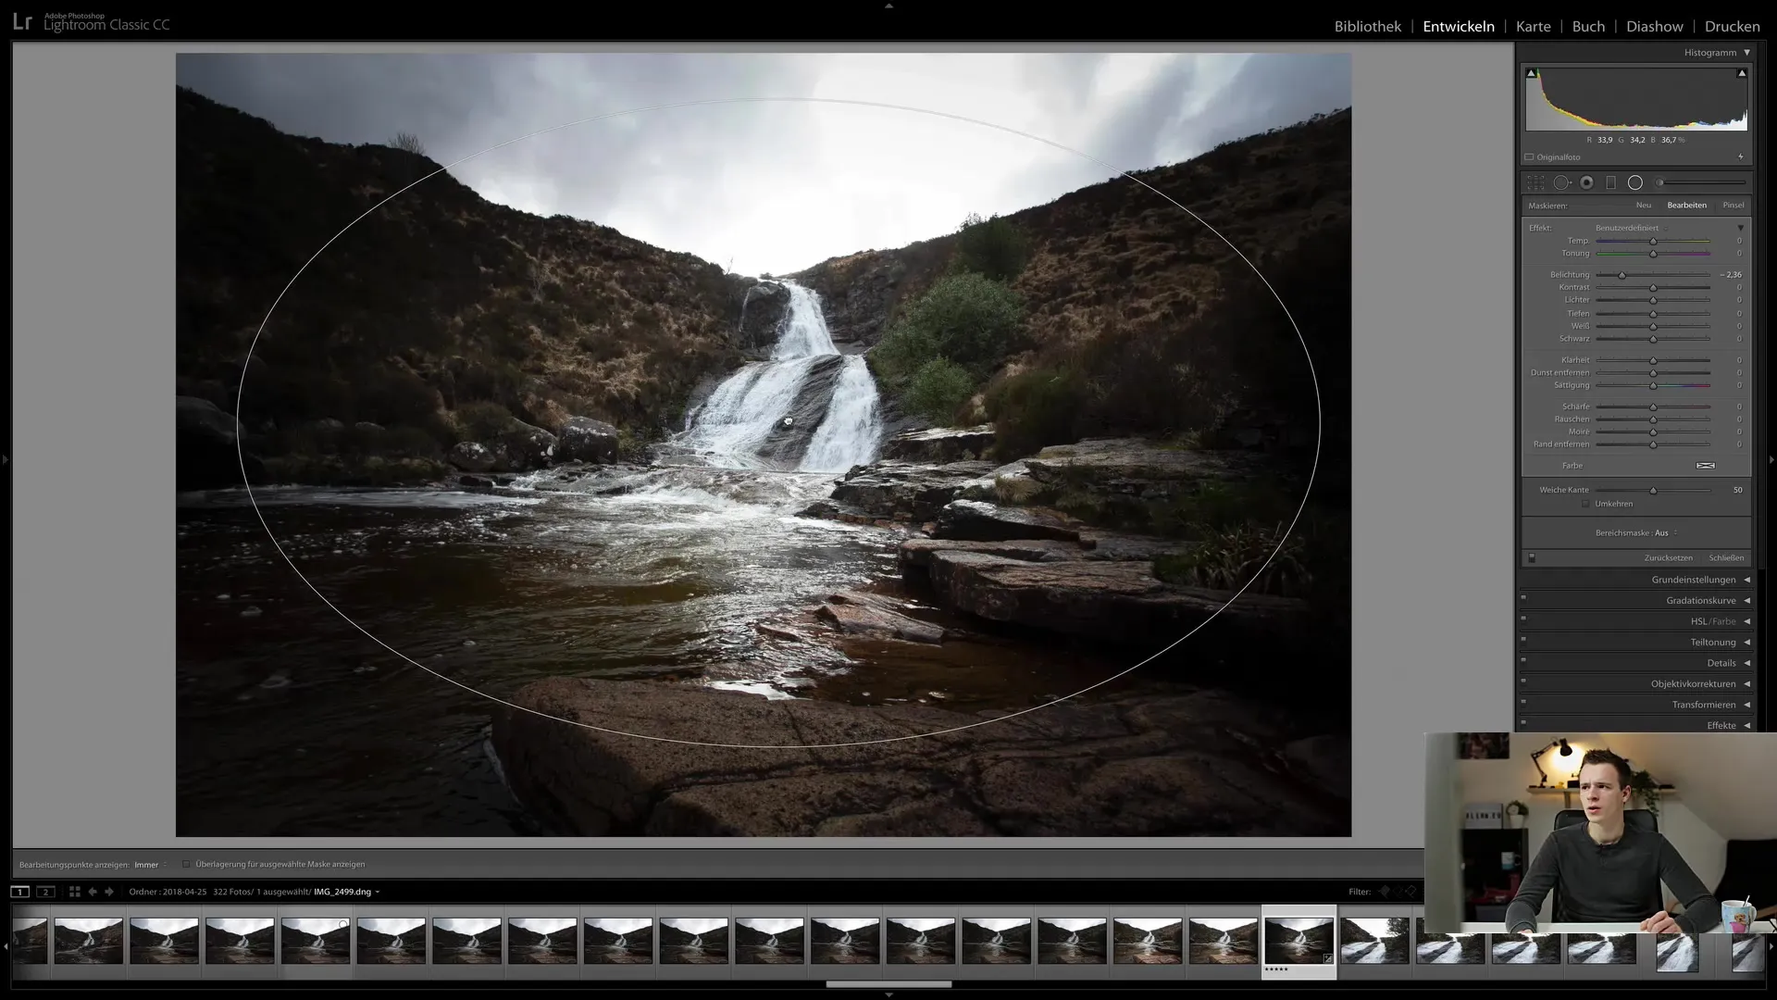Check the Umkehren option
This screenshot has width=1777, height=1000.
point(1585,504)
